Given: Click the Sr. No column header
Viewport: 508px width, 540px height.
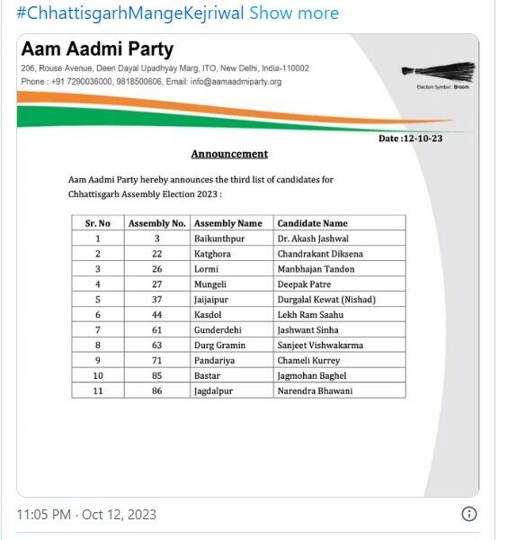Looking at the screenshot, I should point(98,223).
